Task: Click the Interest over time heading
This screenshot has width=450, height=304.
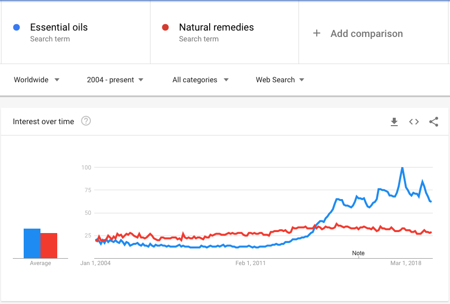Action: click(43, 122)
